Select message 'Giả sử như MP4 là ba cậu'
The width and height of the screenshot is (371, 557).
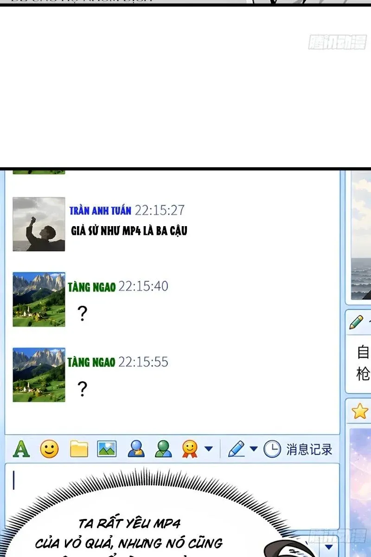[x=129, y=231]
